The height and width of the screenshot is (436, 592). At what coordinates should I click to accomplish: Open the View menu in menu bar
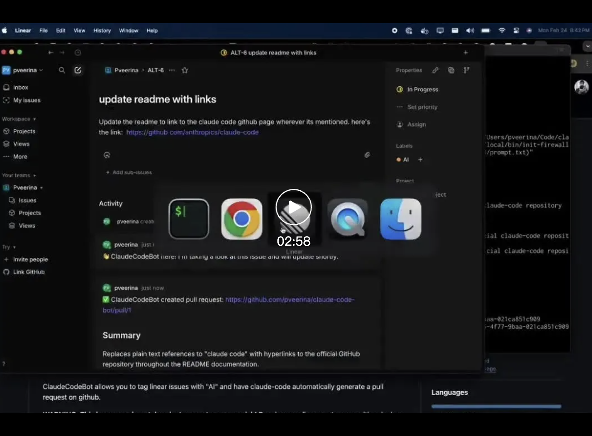click(79, 30)
